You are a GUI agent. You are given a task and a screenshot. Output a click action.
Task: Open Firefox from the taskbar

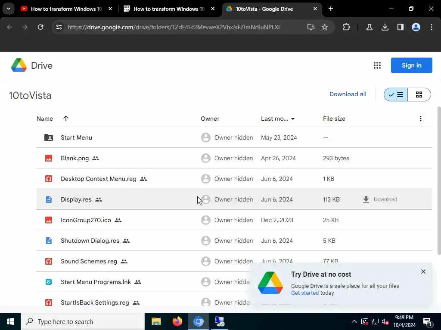pyautogui.click(x=177, y=321)
